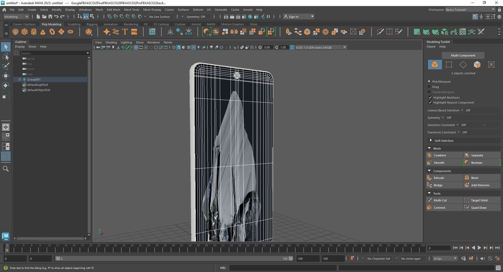The height and width of the screenshot is (272, 503).
Task: Click the SVG import shelf icon
Action: click(x=134, y=32)
